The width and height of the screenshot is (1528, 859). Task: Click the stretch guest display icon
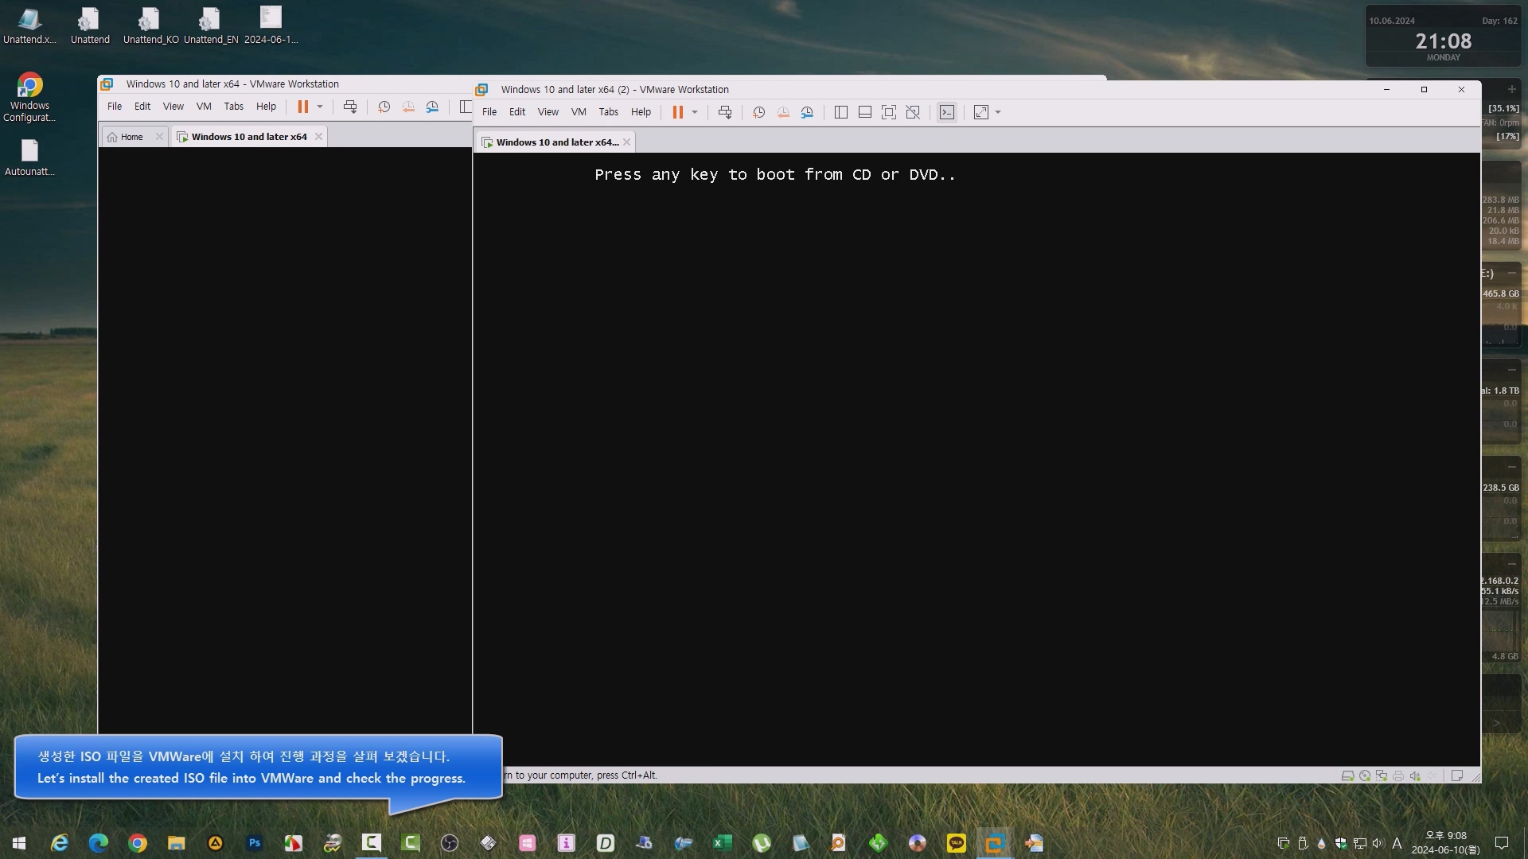981,112
